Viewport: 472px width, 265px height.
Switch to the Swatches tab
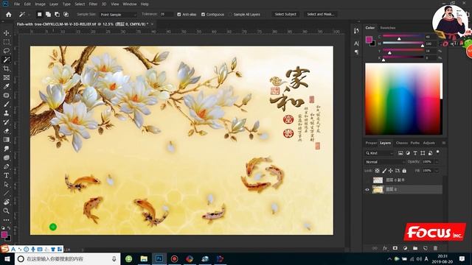388,28
